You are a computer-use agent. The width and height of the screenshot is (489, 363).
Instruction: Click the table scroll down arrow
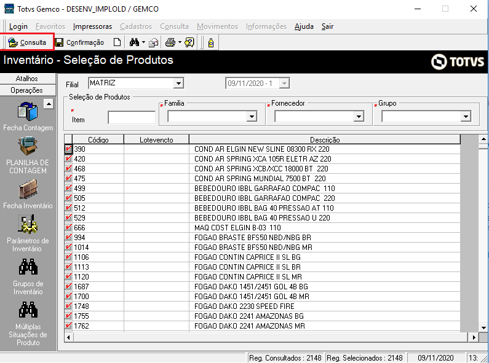483,327
